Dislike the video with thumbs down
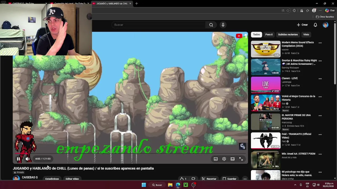This screenshot has width=337, height=189. click(x=193, y=179)
